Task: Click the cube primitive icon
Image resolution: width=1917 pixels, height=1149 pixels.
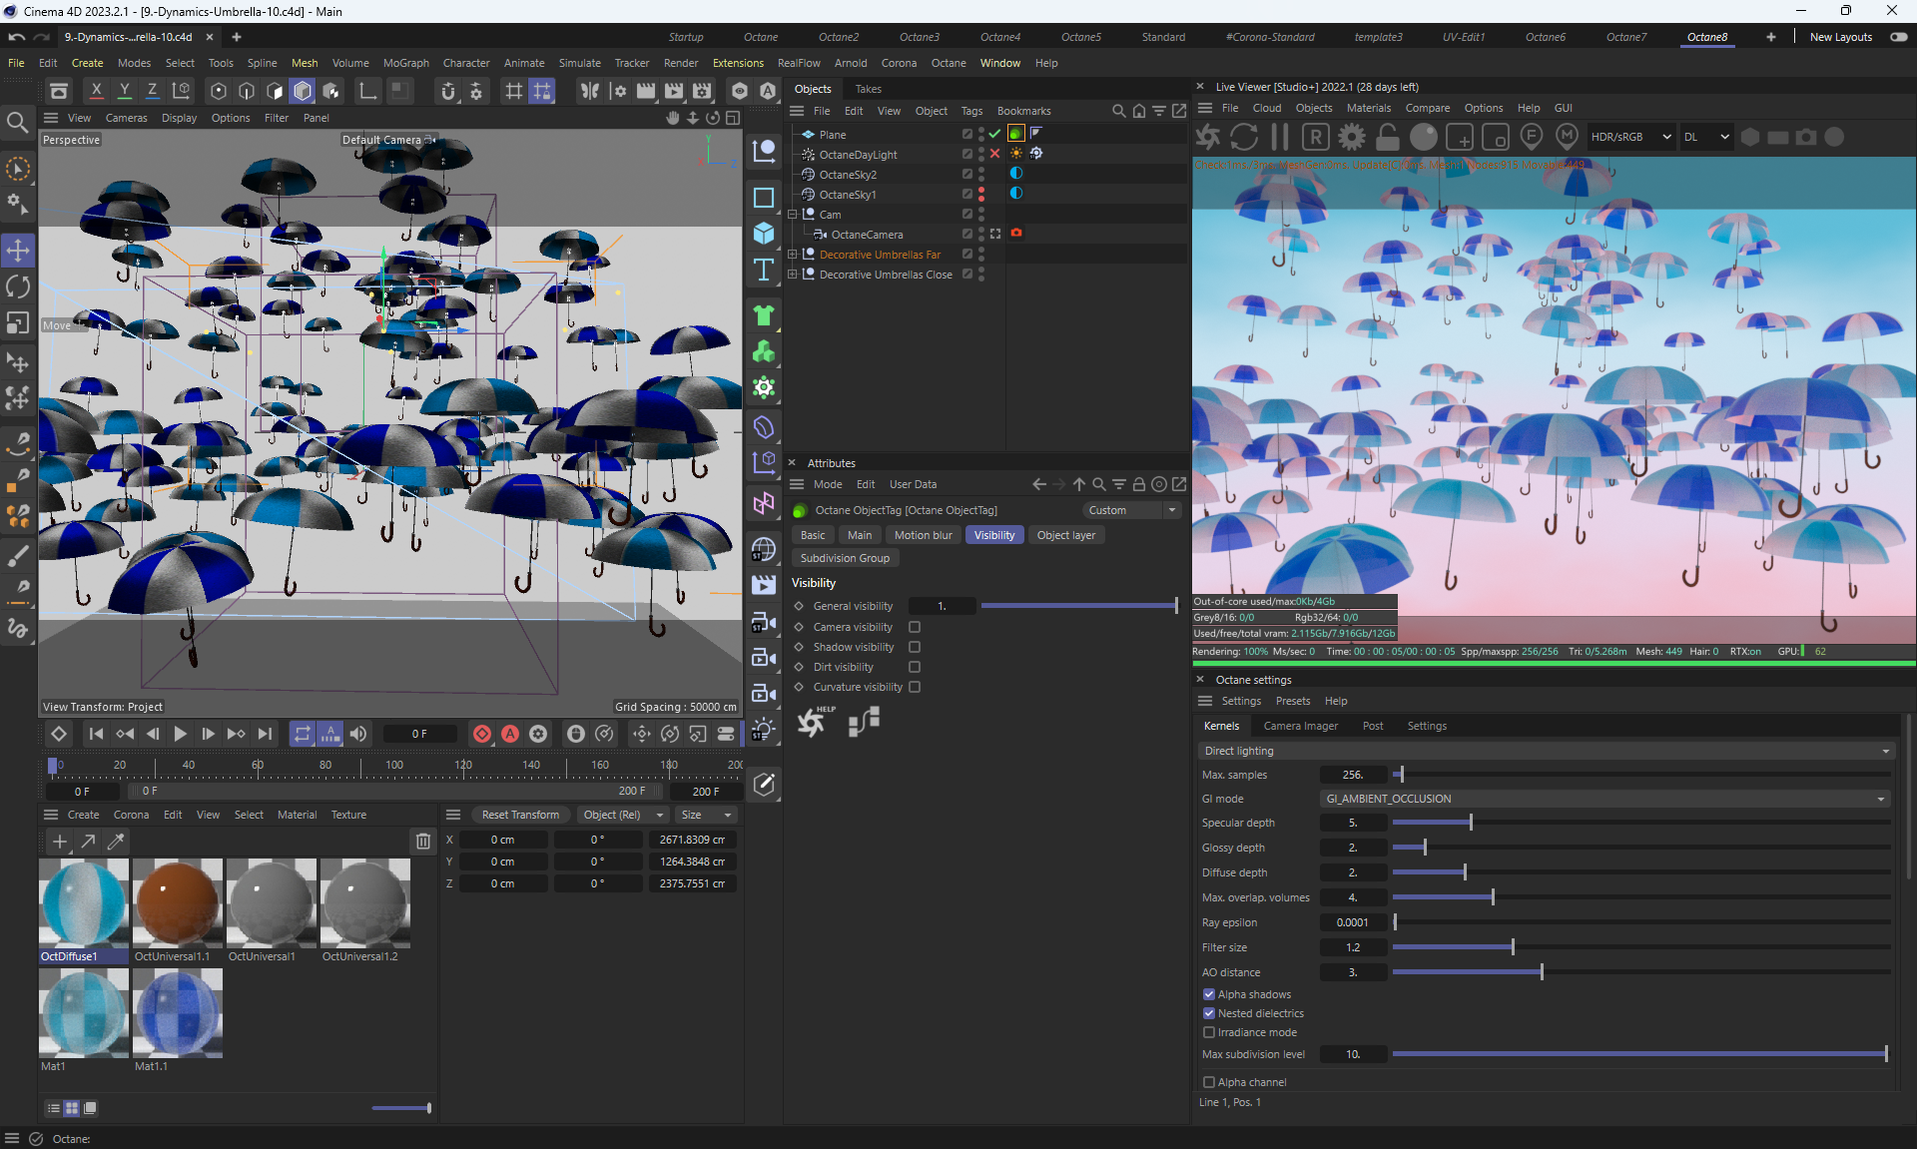Action: click(764, 233)
